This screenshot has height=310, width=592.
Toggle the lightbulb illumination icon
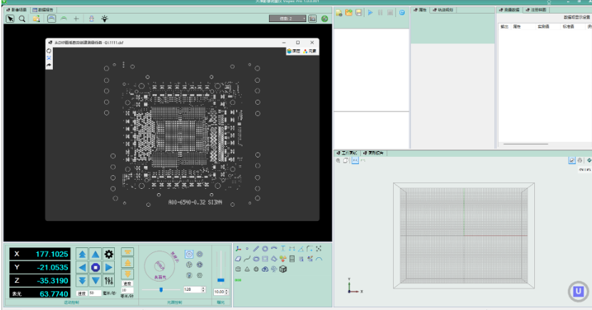(105, 19)
